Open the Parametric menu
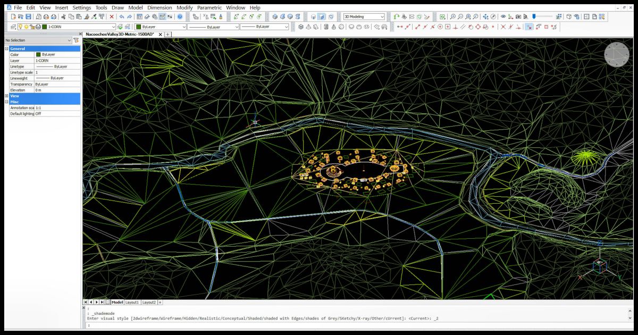The width and height of the screenshot is (638, 335). pos(209,7)
